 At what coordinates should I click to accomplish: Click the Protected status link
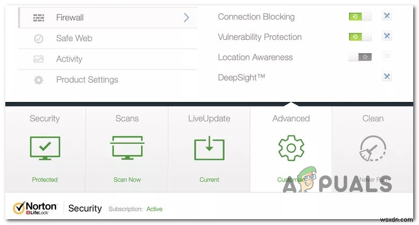click(x=45, y=179)
